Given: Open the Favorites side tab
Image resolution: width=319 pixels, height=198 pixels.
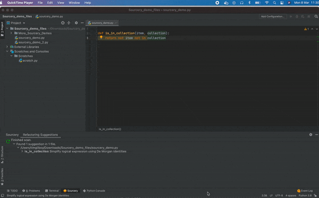Looking at the screenshot, I should coord(2,177).
